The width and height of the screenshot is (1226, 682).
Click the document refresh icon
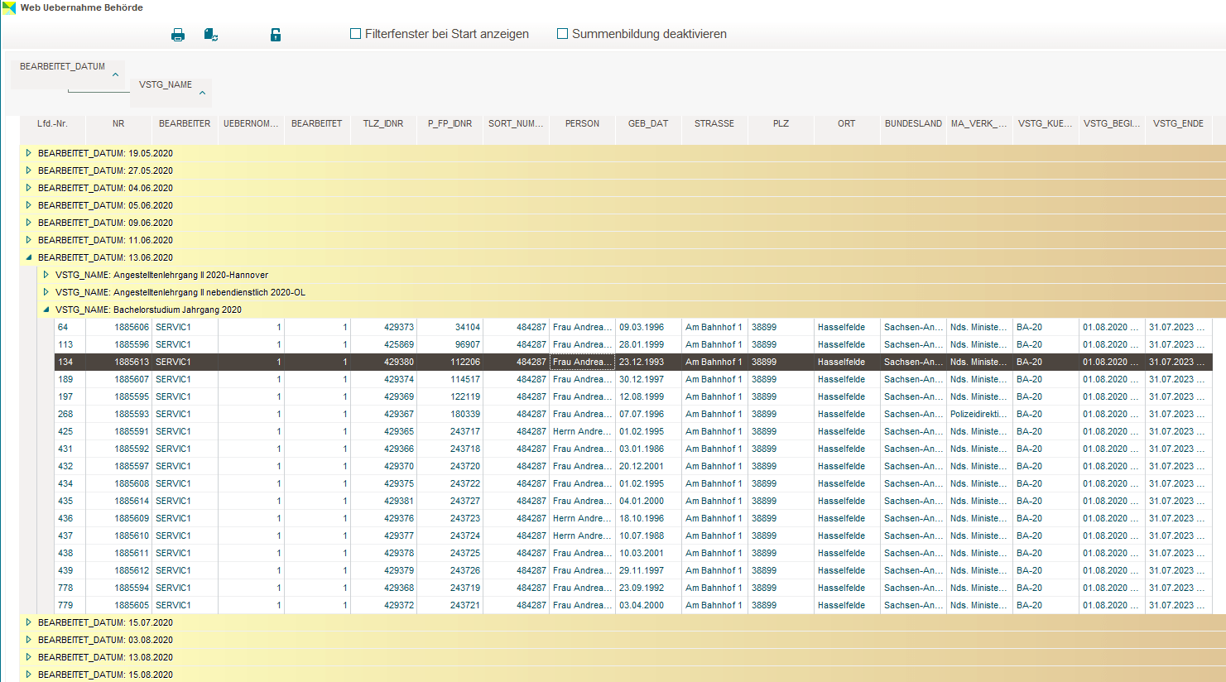click(x=211, y=35)
